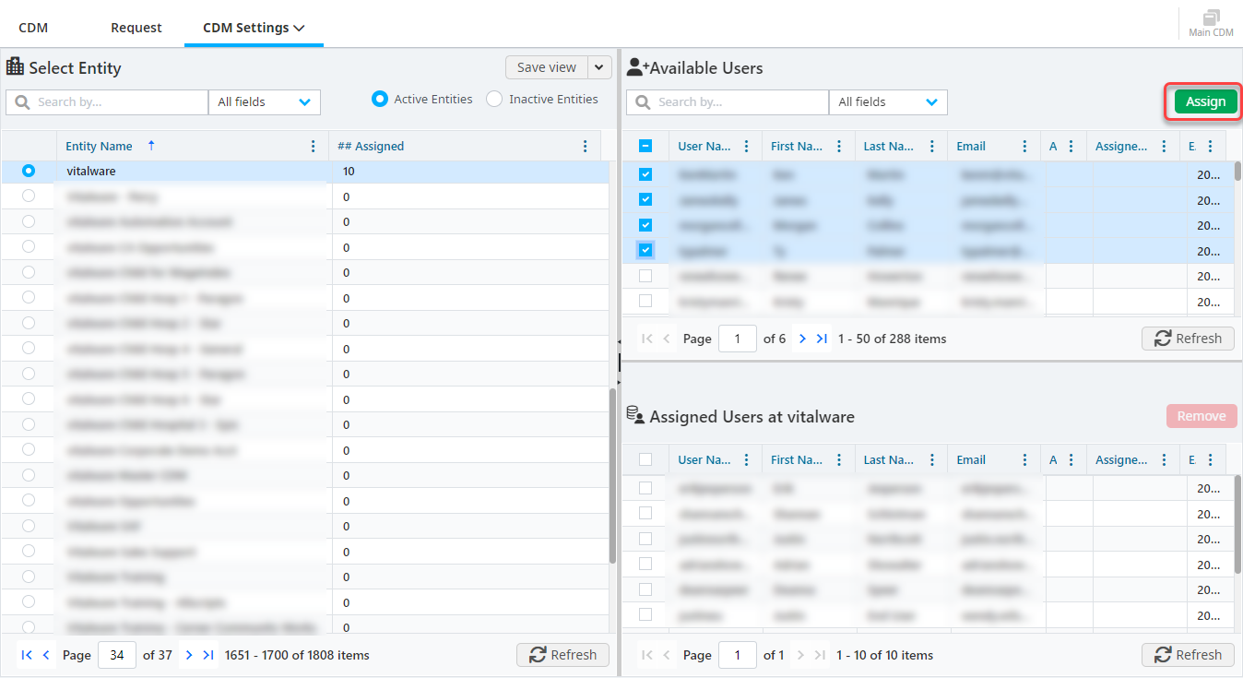The height and width of the screenshot is (678, 1243).
Task: Select the Inactive Entities radio button
Action: coord(494,99)
